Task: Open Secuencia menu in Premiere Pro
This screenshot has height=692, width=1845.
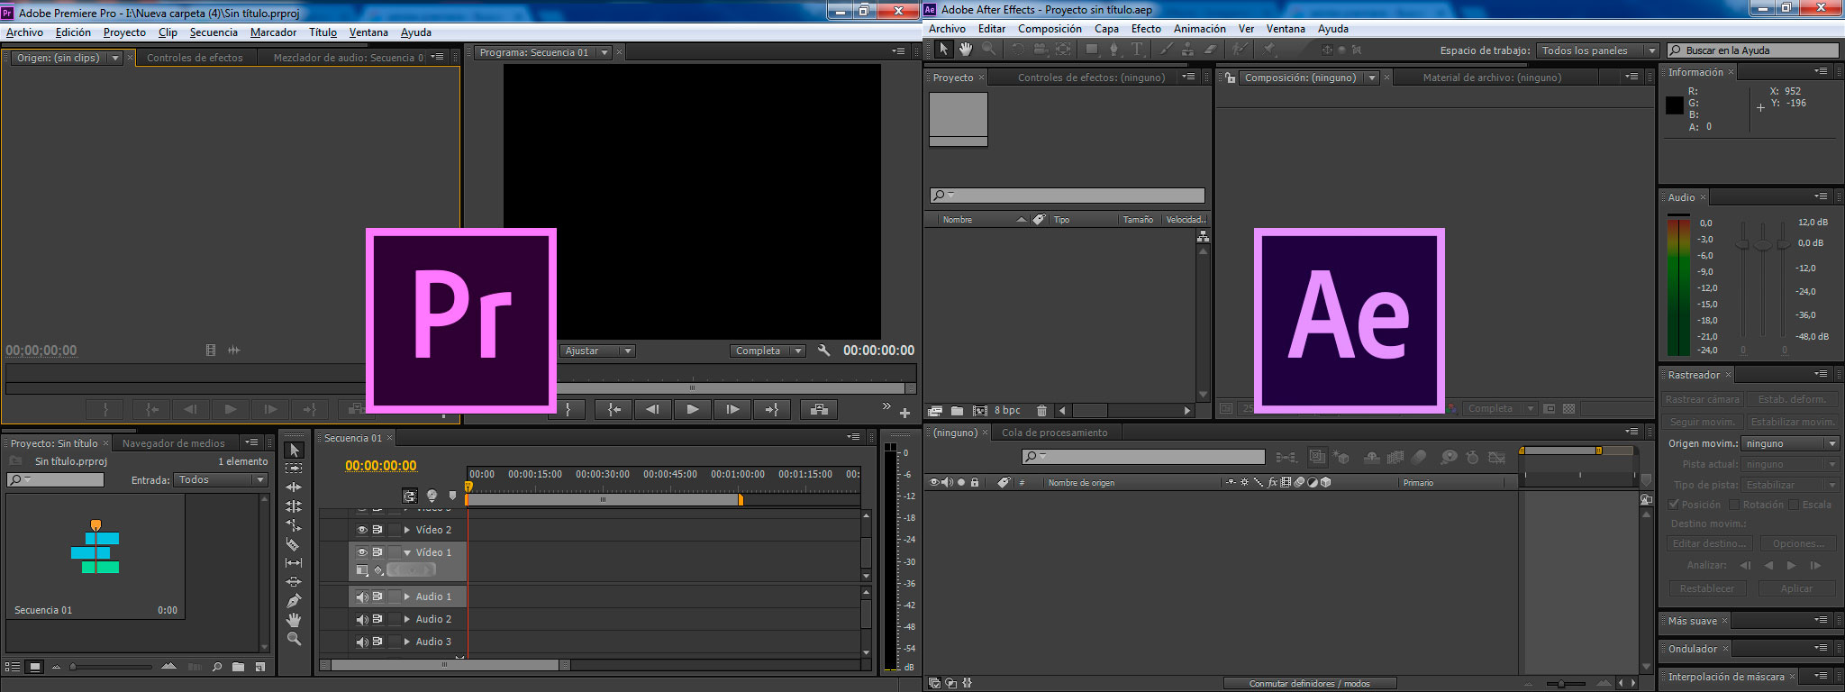Action: click(214, 32)
